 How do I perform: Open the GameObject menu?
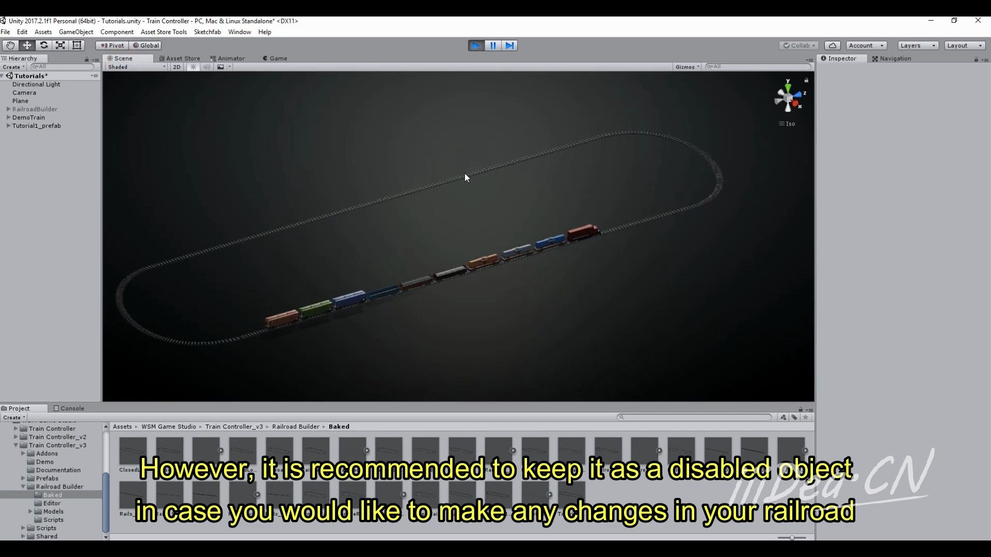point(76,31)
